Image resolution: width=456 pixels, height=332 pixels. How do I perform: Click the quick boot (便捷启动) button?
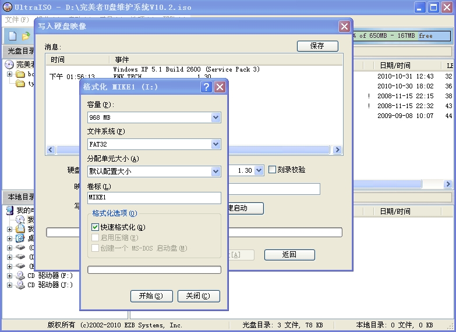[245, 208]
